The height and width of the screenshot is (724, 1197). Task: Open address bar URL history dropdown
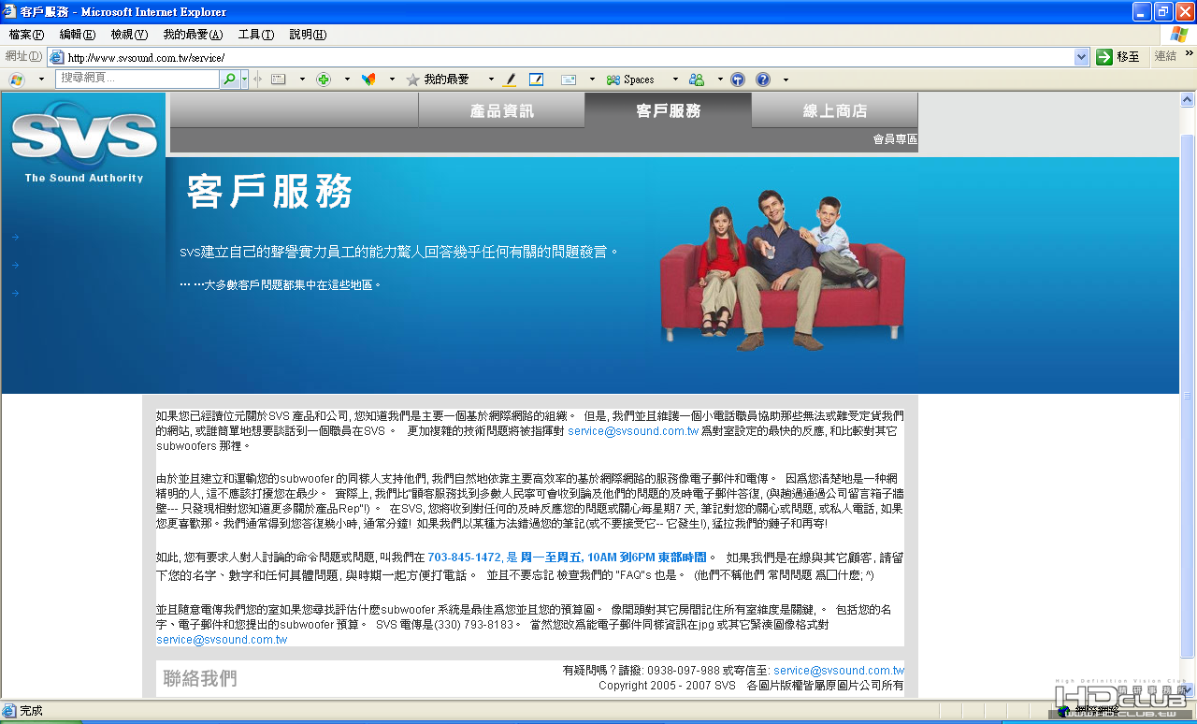[x=1082, y=57]
